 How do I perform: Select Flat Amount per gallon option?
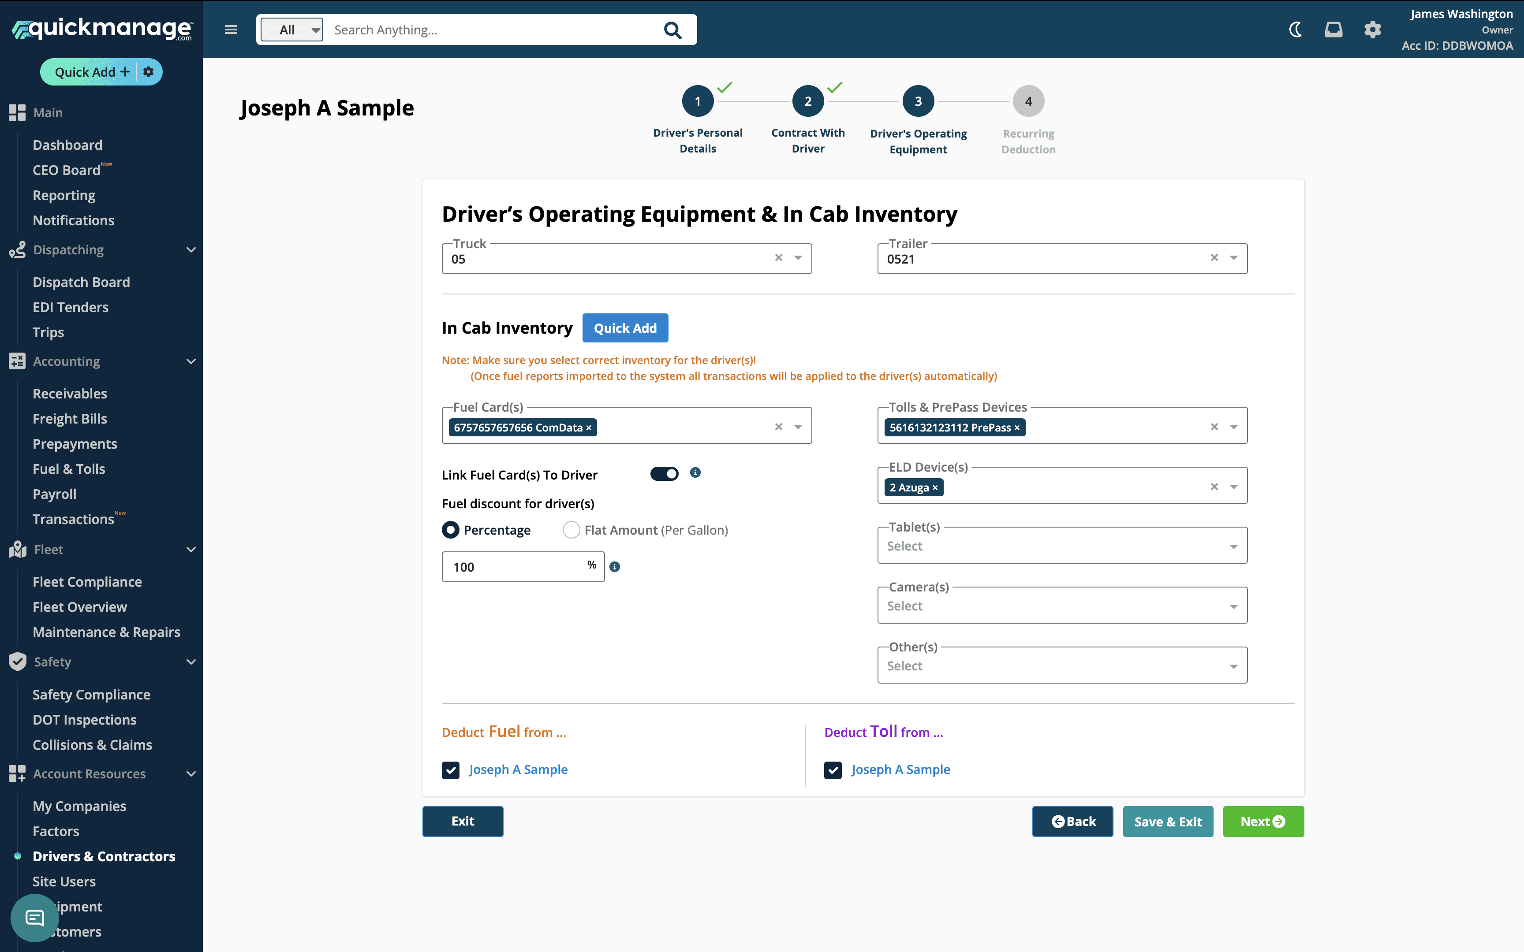coord(571,530)
